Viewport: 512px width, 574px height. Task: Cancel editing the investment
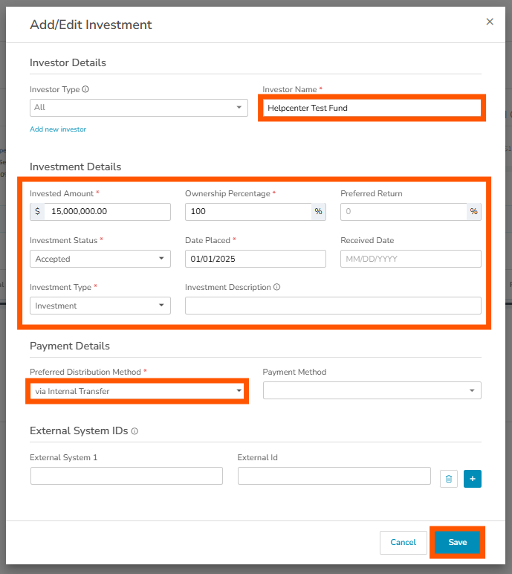403,543
